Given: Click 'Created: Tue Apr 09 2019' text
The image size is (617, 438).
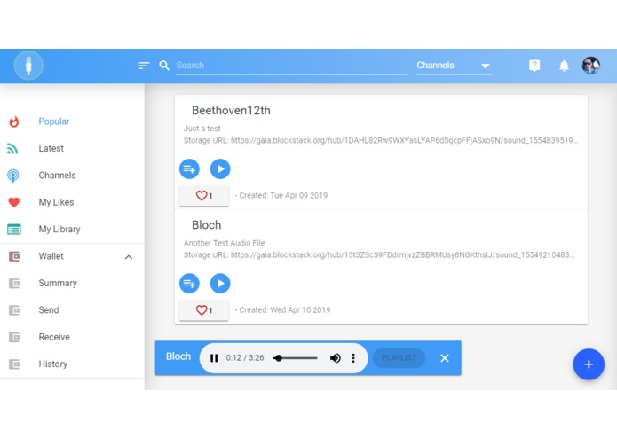Looking at the screenshot, I should point(283,196).
